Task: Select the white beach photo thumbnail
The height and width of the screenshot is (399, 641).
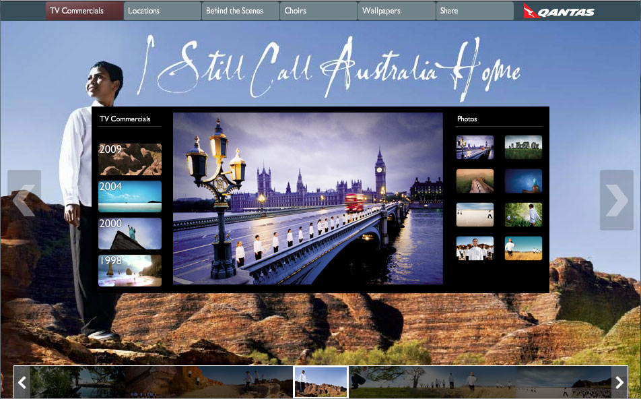Action: [x=475, y=214]
